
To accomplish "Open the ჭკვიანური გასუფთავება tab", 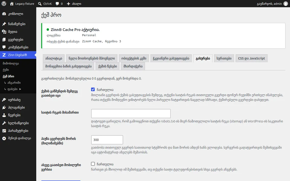I will pyautogui.click(x=171, y=58).
